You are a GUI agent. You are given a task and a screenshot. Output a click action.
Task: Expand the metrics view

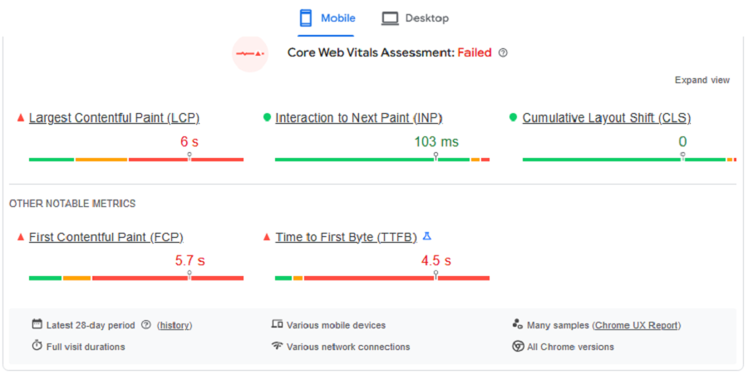click(702, 80)
